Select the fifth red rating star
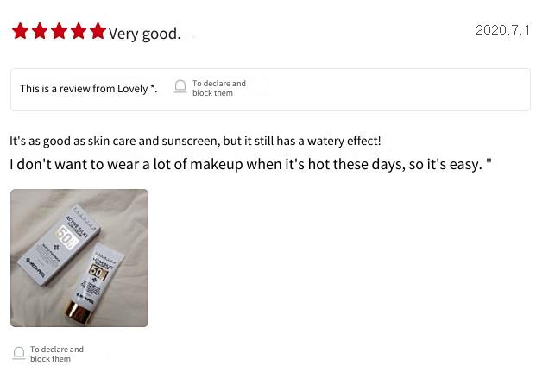This screenshot has width=536, height=372. tap(98, 31)
